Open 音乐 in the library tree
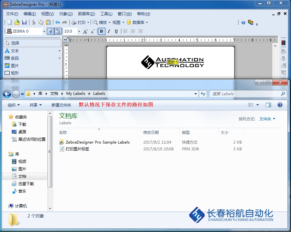 pyautogui.click(x=19, y=191)
